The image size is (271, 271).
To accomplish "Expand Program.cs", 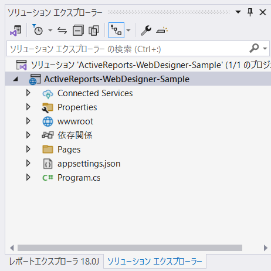I will 28,177.
